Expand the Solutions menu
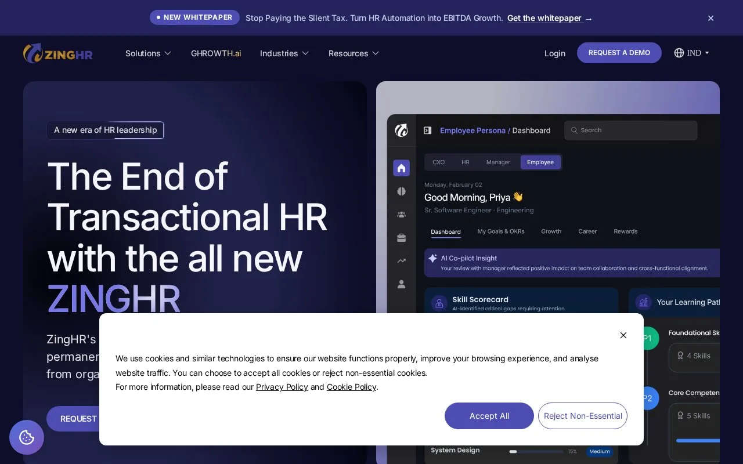 click(149, 53)
